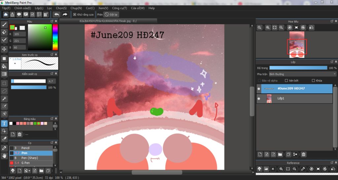The height and width of the screenshot is (180, 338).
Task: Select the Bucket fill tool
Action: click(4, 66)
